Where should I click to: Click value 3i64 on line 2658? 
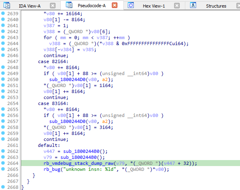[105, 127]
